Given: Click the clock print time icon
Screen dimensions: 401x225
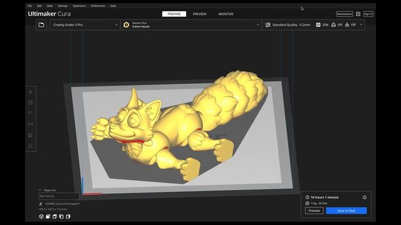Looking at the screenshot, I should 308,197.
